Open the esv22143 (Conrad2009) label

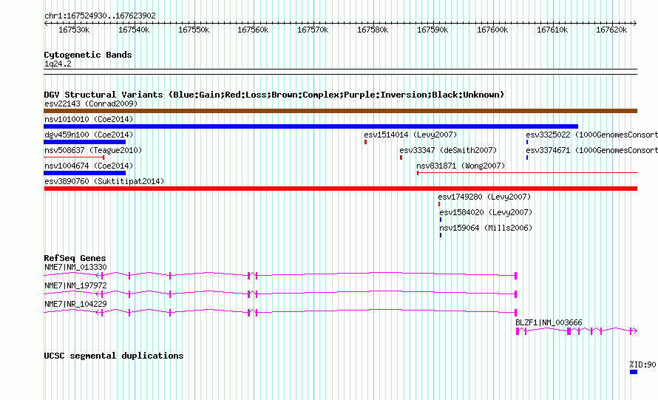coord(91,104)
